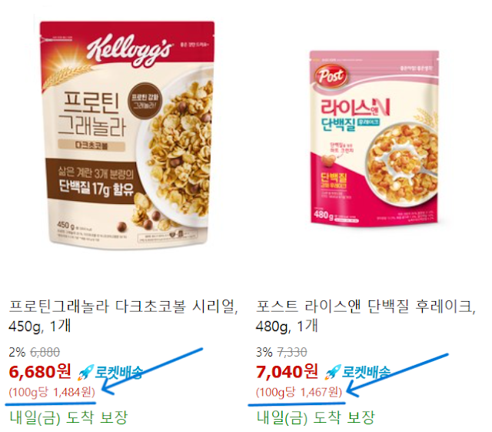Image resolution: width=492 pixels, height=432 pixels.
Task: Click the 로켓배송 text beside 7,040원
Action: point(366,372)
